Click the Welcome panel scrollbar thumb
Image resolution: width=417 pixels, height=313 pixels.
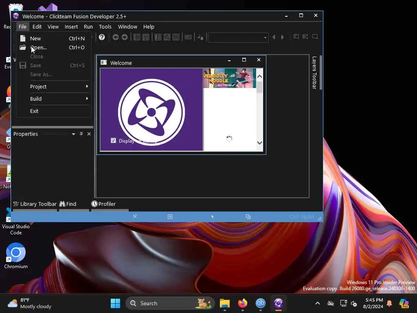(x=259, y=87)
